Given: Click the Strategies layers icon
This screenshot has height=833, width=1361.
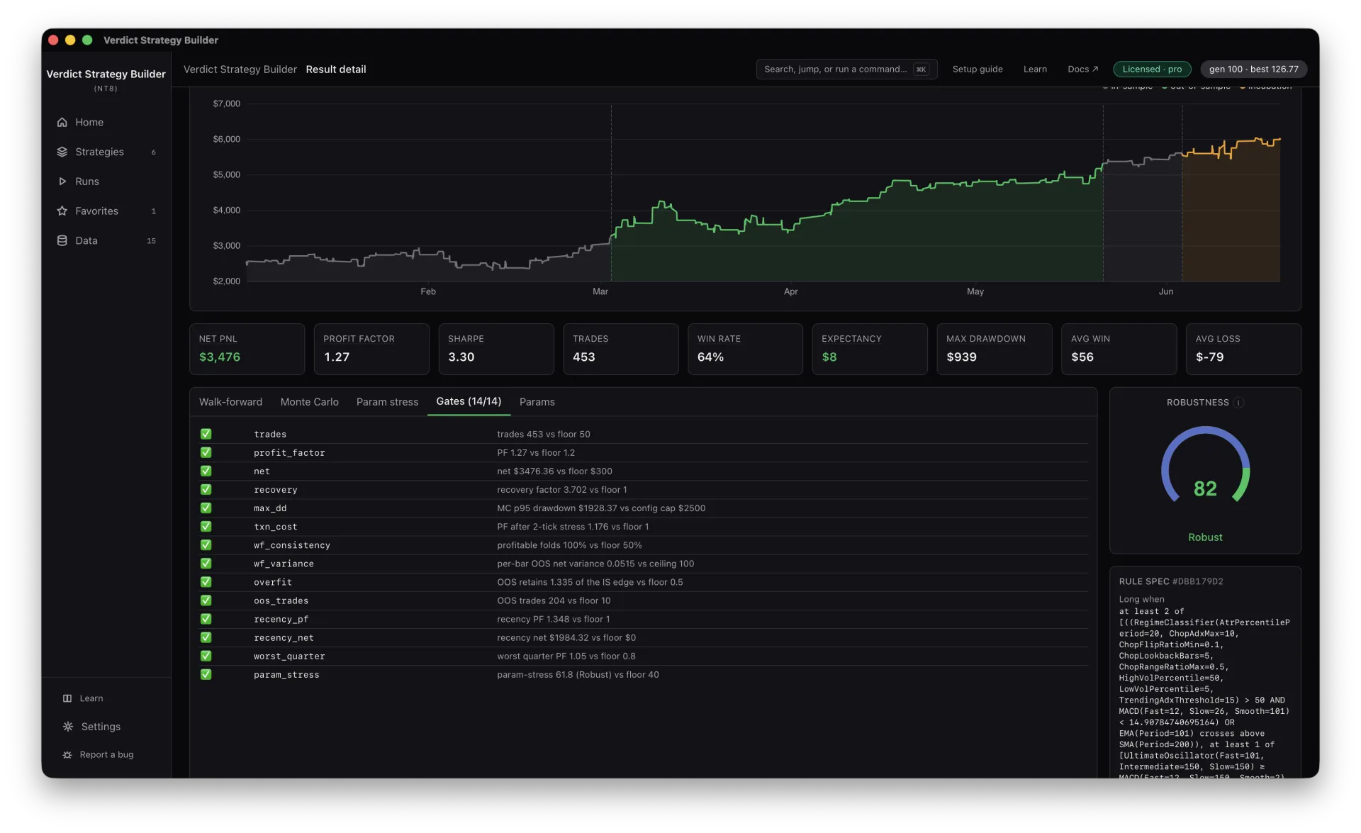Looking at the screenshot, I should [x=62, y=152].
